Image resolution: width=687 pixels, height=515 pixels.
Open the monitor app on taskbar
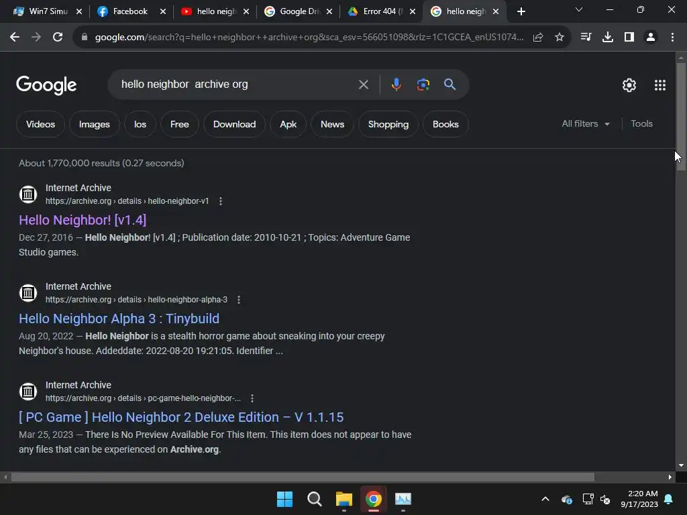pyautogui.click(x=403, y=499)
